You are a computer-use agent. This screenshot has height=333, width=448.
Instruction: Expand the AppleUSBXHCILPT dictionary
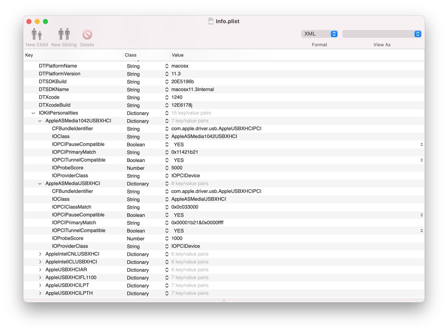[x=40, y=285]
